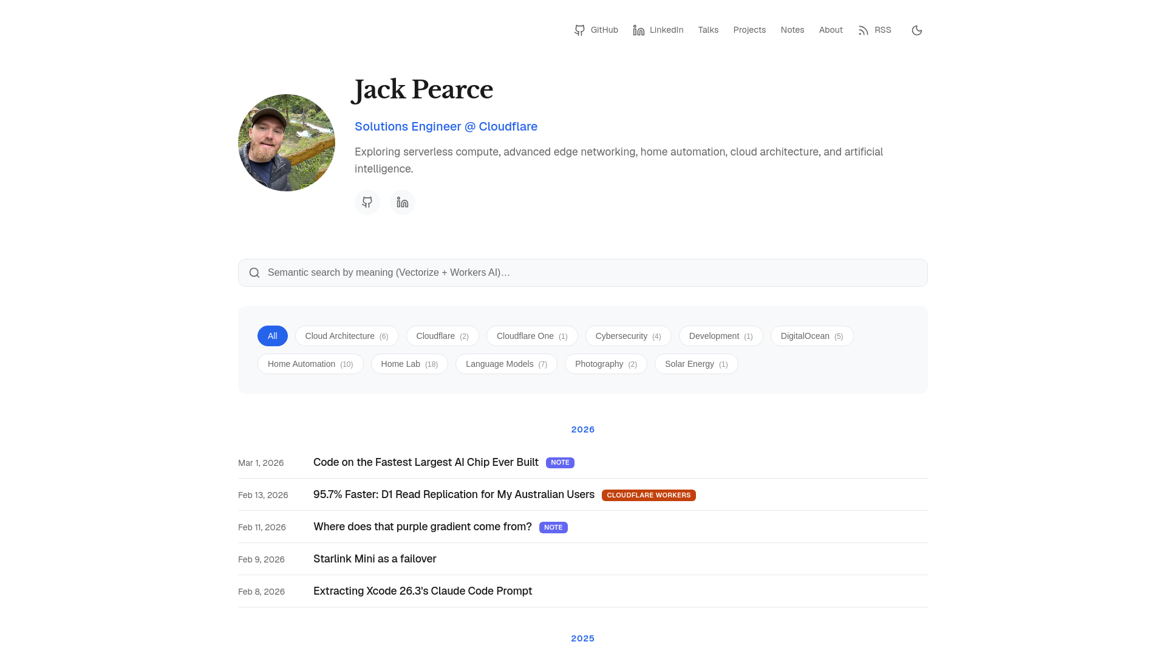Screen dimensions: 1166x656
Task: Click the CLOUDFLARE WORKERS badge
Action: (x=649, y=495)
